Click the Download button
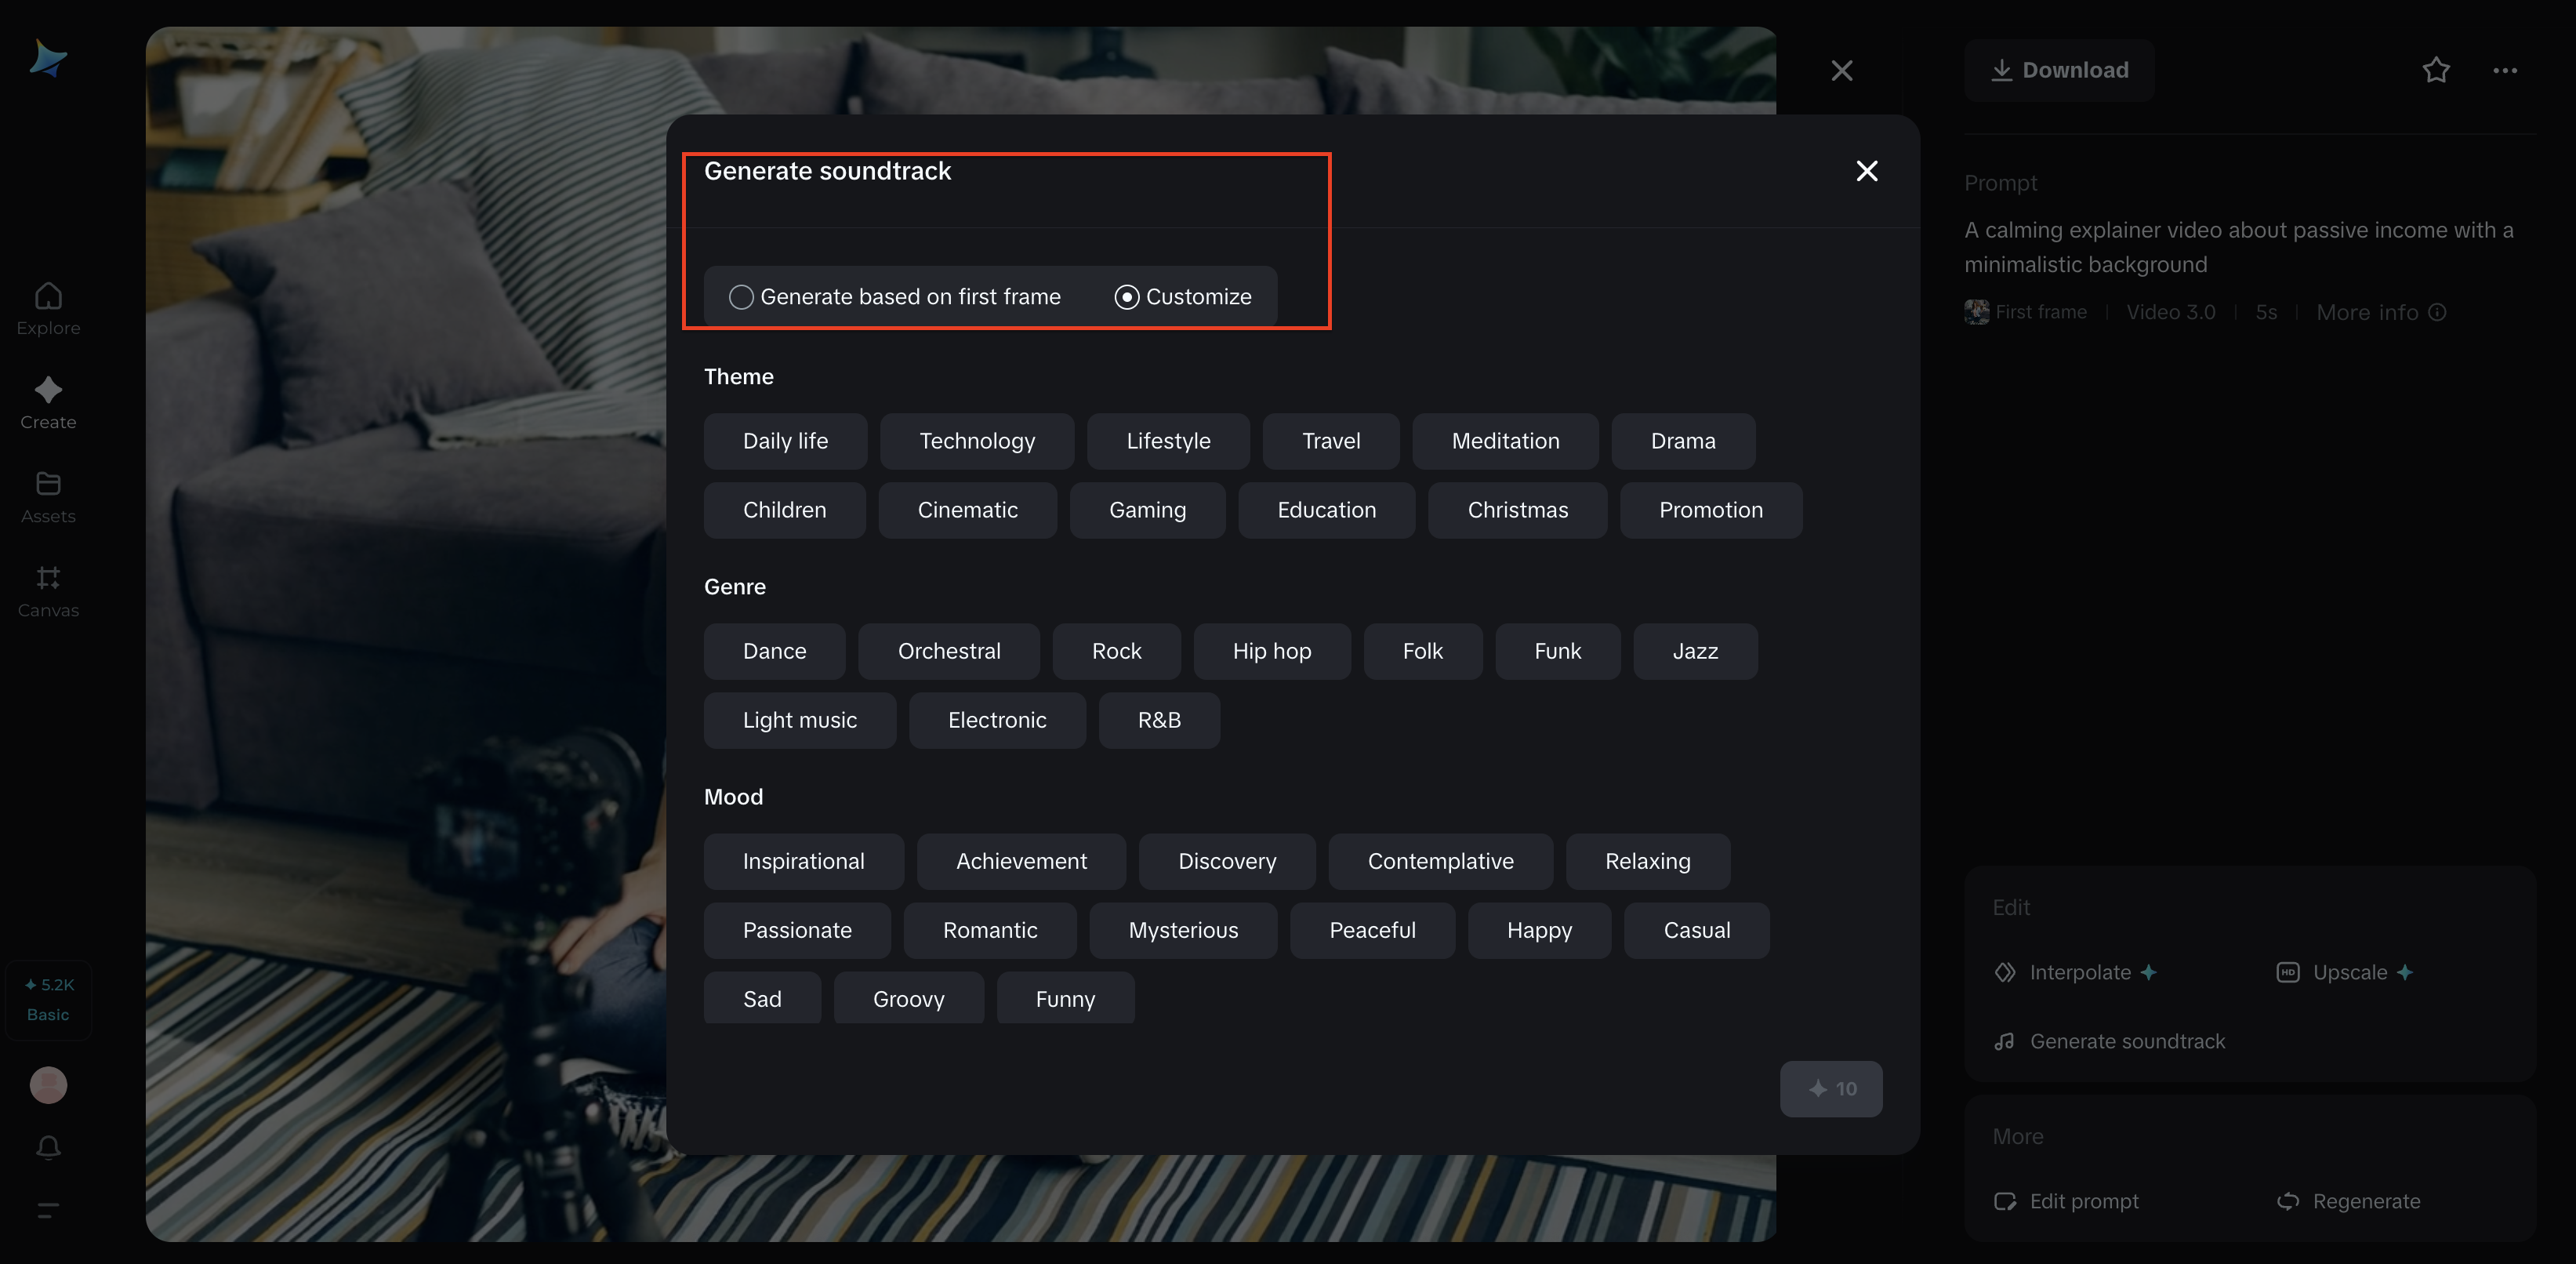This screenshot has width=2576, height=1264. [2060, 70]
